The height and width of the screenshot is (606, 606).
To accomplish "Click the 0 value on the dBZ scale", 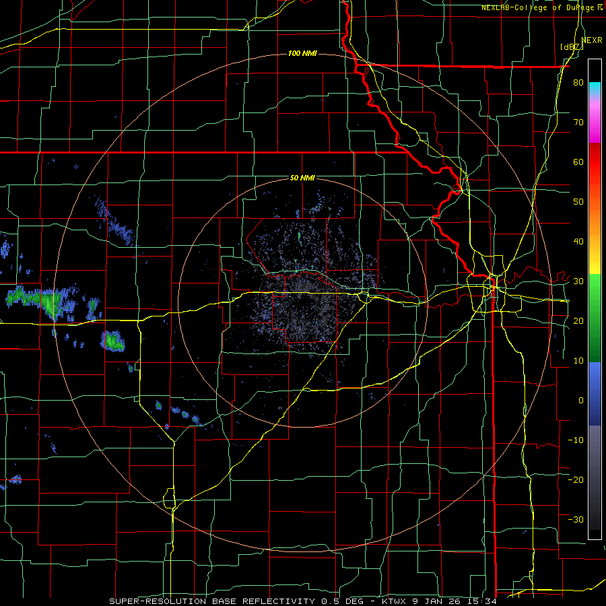I will coord(581,401).
